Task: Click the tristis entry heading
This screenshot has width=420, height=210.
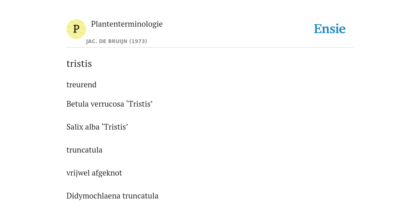Action: pyautogui.click(x=79, y=64)
